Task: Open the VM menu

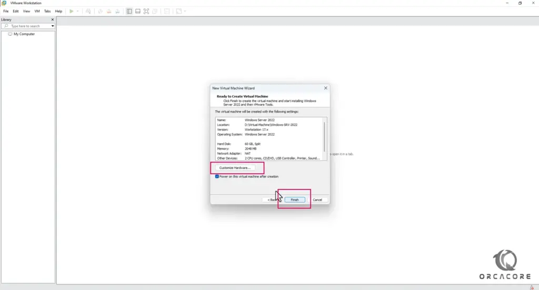Action: (37, 12)
